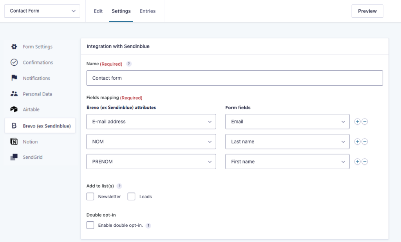This screenshot has width=401, height=242.
Task: Click the 'Fields mapping' label
Action: (103, 97)
